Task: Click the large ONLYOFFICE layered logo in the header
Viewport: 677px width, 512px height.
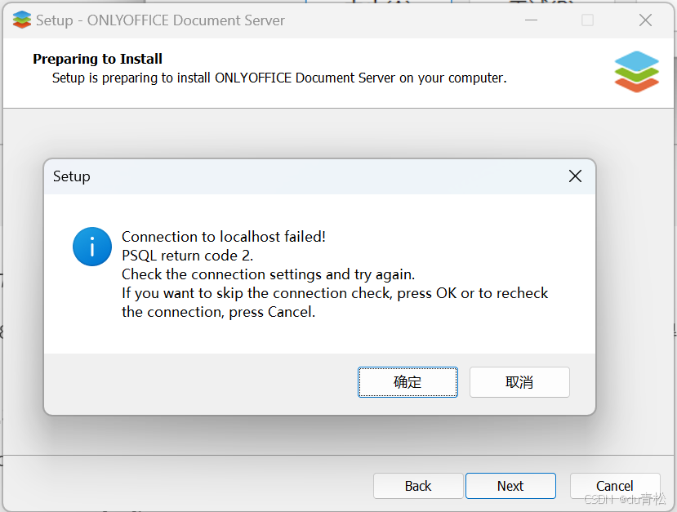Action: click(x=637, y=72)
